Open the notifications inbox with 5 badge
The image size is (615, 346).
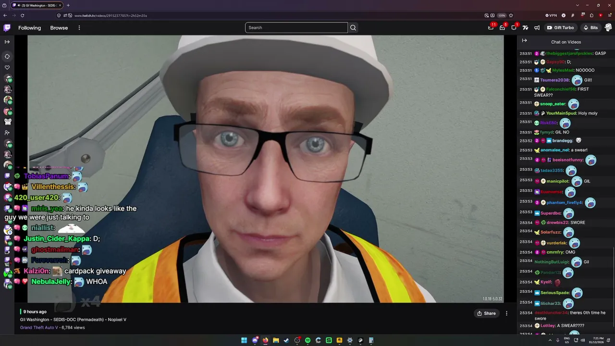pyautogui.click(x=502, y=28)
